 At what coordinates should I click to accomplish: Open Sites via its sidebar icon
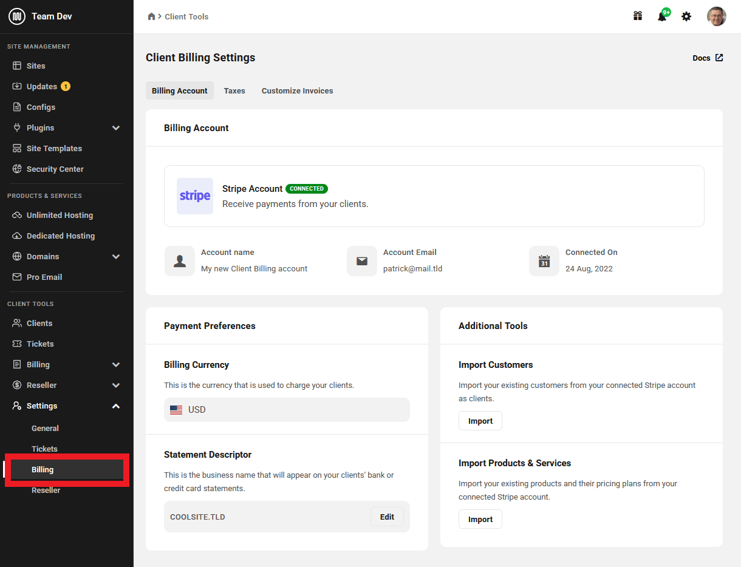tap(17, 66)
